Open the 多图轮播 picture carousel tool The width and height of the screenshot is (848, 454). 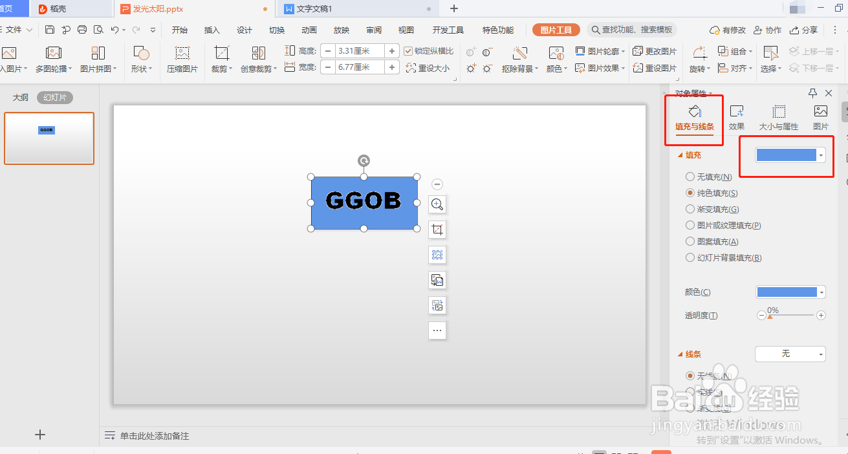54,59
